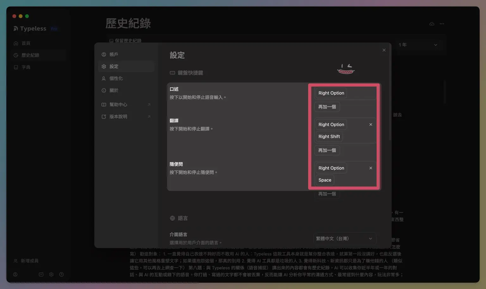Click the 保留歷史紀錄 label
This screenshot has width=486, height=289.
125,41
